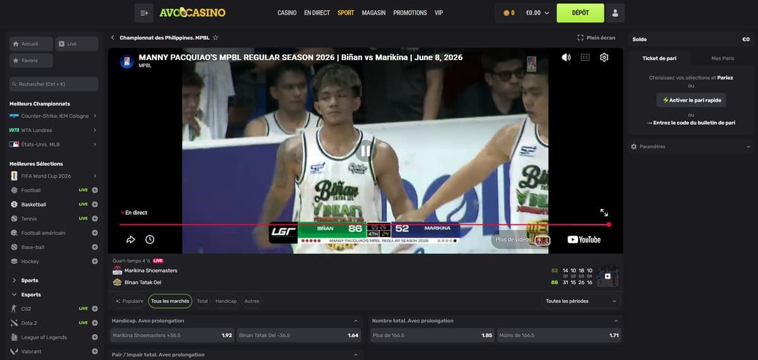Expand Counter-Strike: IEM Cologne chevron

click(95, 116)
